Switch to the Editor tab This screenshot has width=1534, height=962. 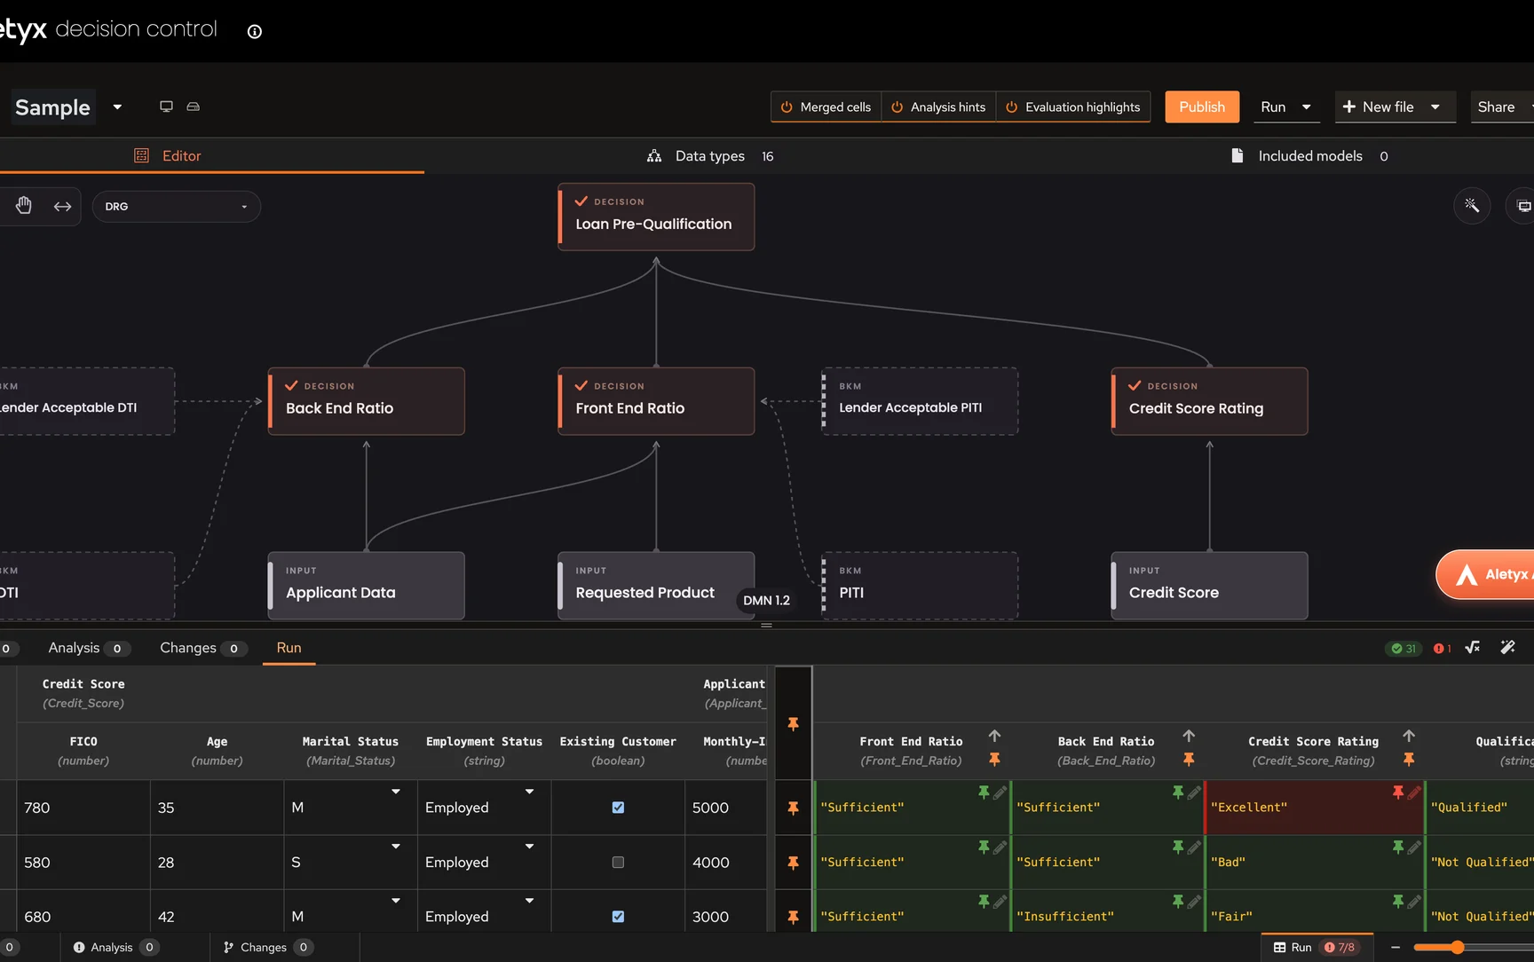tap(168, 156)
